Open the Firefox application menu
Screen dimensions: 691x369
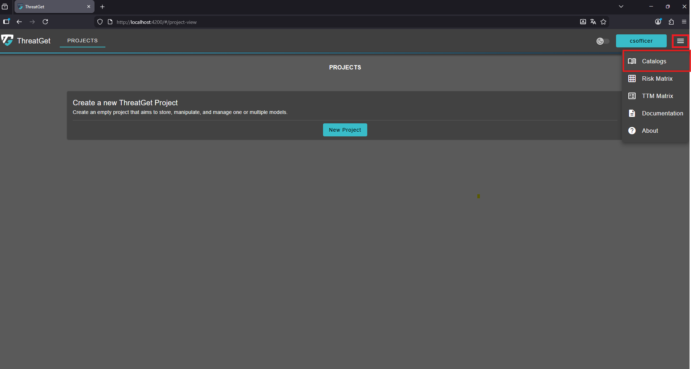click(684, 22)
